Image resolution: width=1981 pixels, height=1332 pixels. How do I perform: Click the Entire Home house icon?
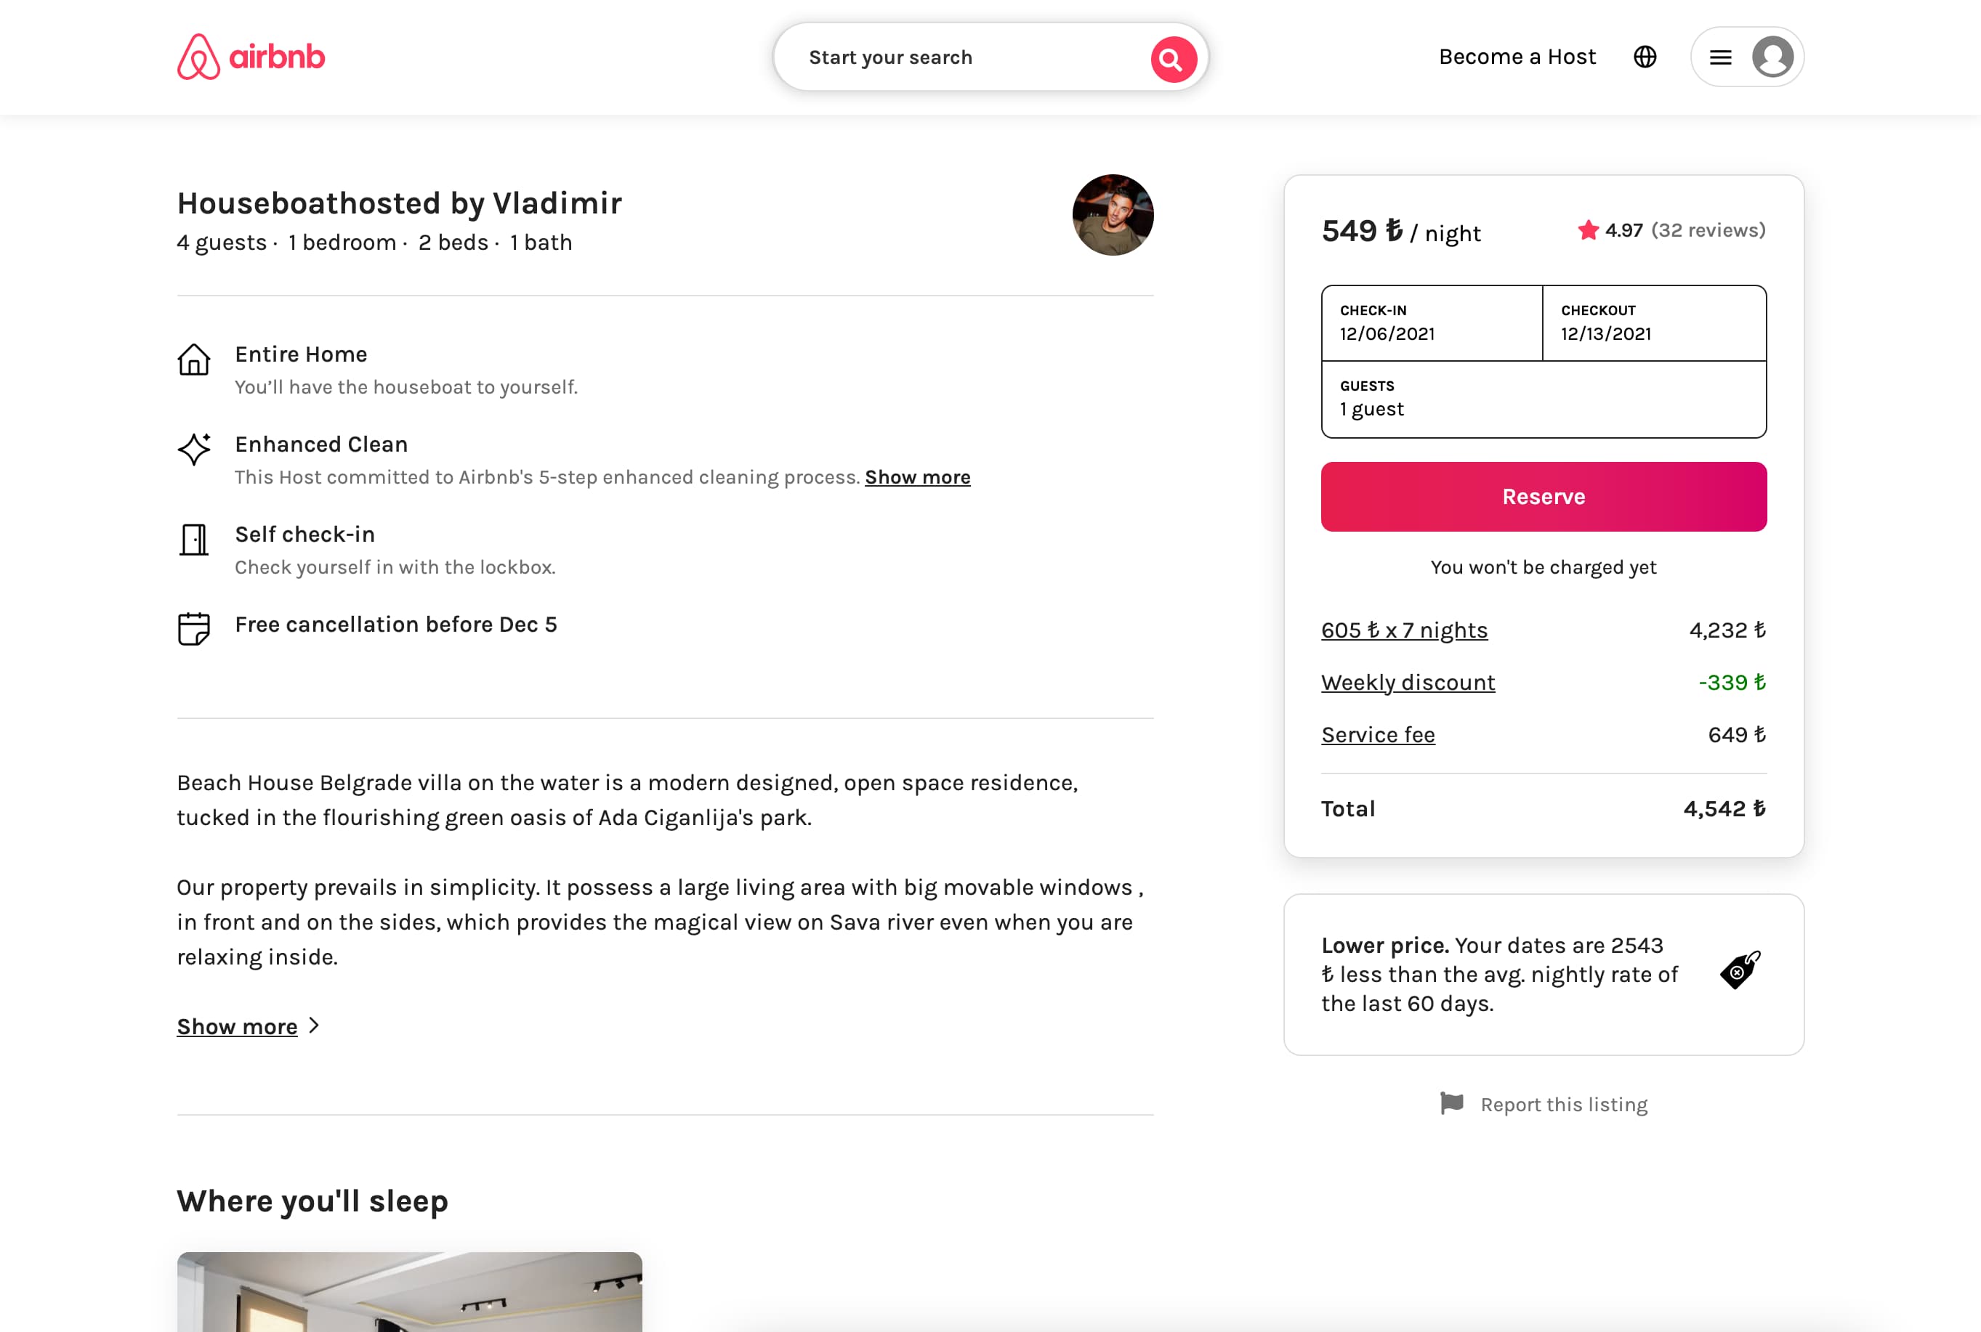tap(195, 362)
